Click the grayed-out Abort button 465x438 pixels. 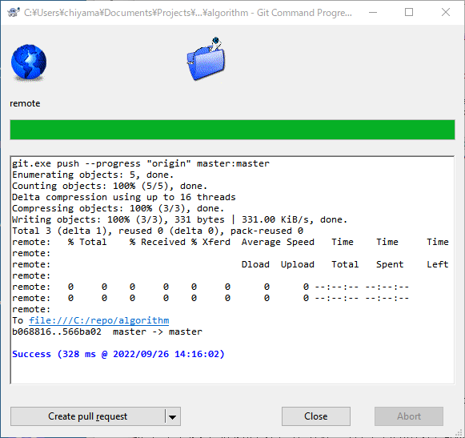coord(409,416)
